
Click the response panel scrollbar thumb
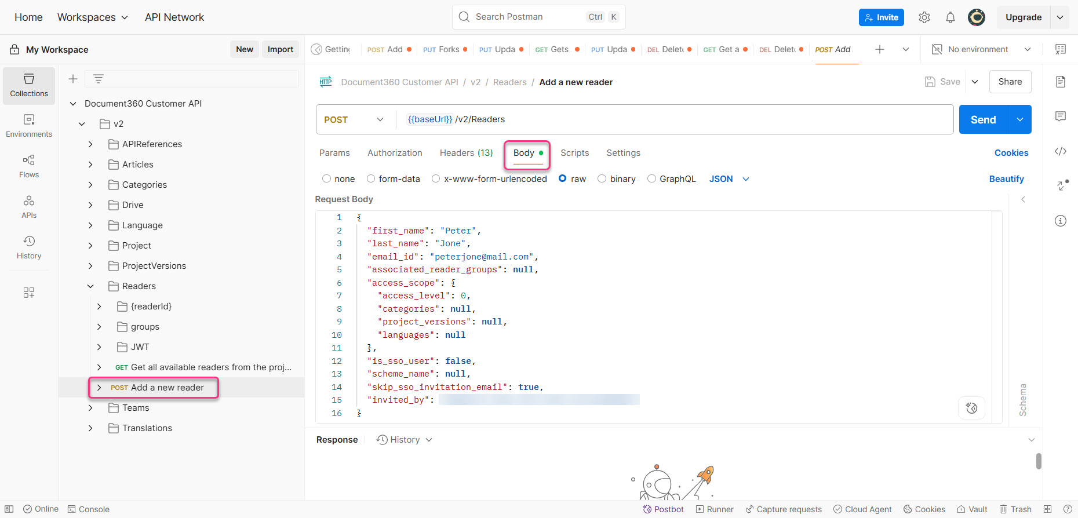pos(1039,461)
